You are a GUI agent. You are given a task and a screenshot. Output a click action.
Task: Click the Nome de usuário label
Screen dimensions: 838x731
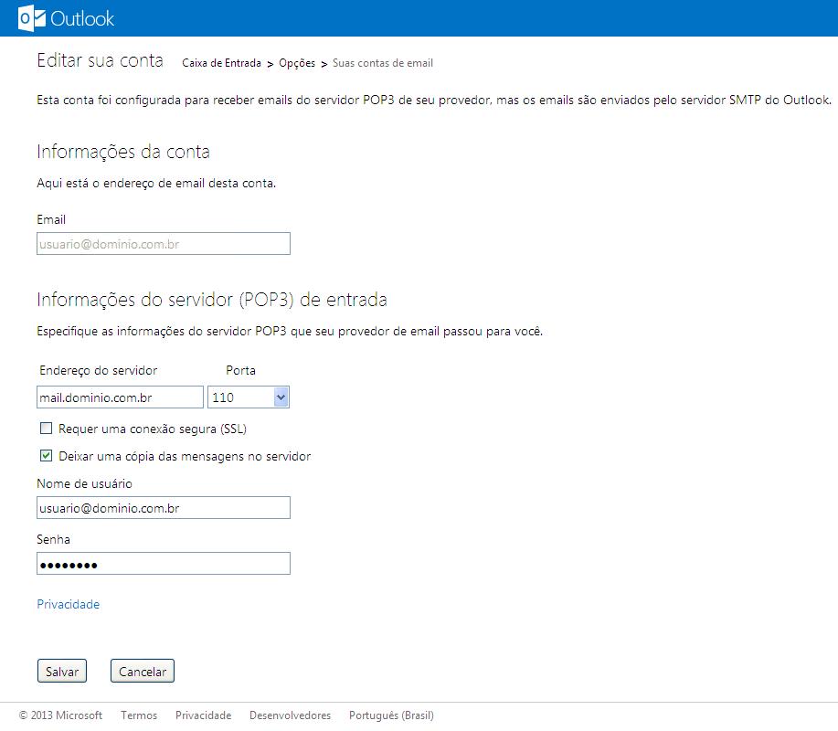[84, 483]
